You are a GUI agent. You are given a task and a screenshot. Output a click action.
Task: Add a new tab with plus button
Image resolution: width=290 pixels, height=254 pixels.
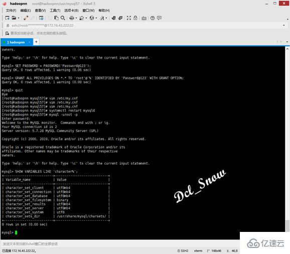36,42
